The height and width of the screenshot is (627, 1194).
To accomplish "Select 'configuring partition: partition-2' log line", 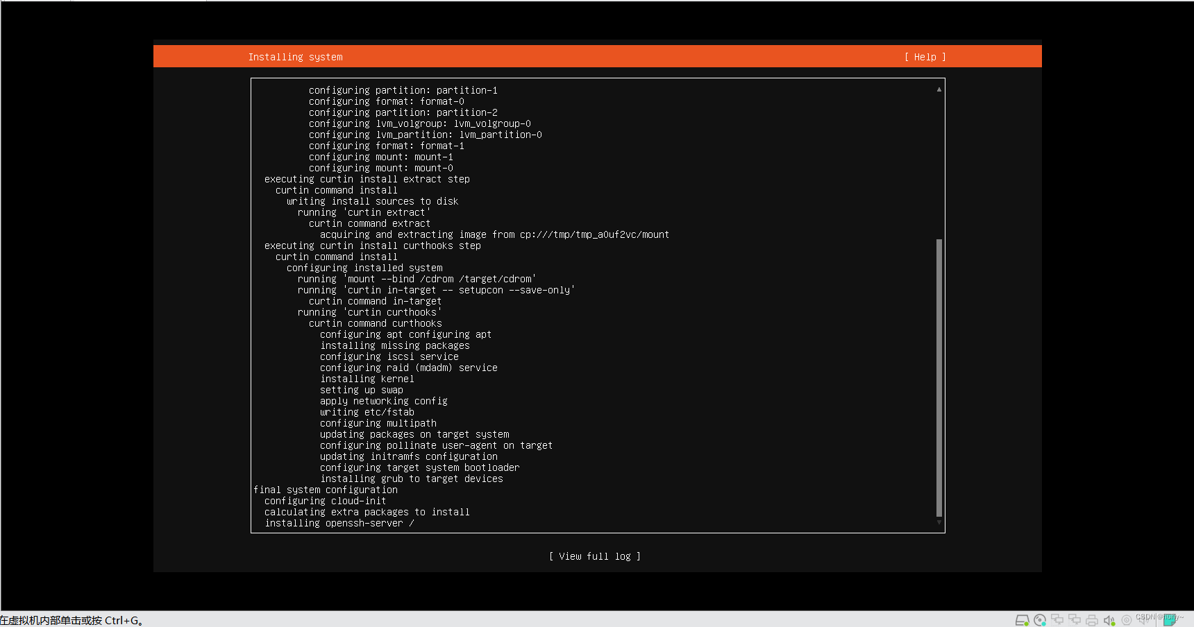I will 403,112.
